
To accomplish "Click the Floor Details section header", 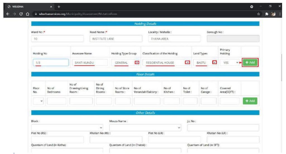I will tap(145, 74).
